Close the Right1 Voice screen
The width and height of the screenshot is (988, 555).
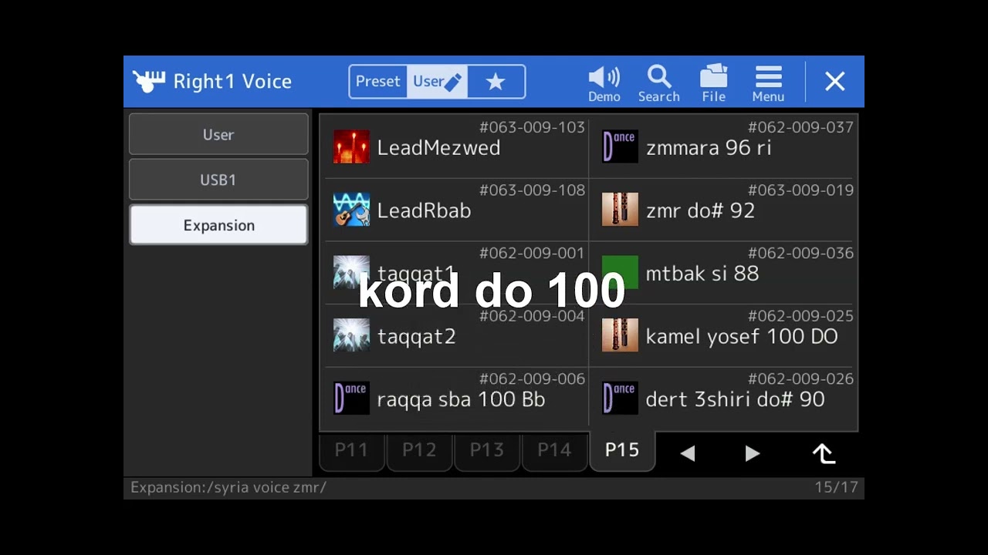[834, 81]
